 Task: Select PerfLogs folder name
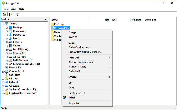[x=59, y=24]
